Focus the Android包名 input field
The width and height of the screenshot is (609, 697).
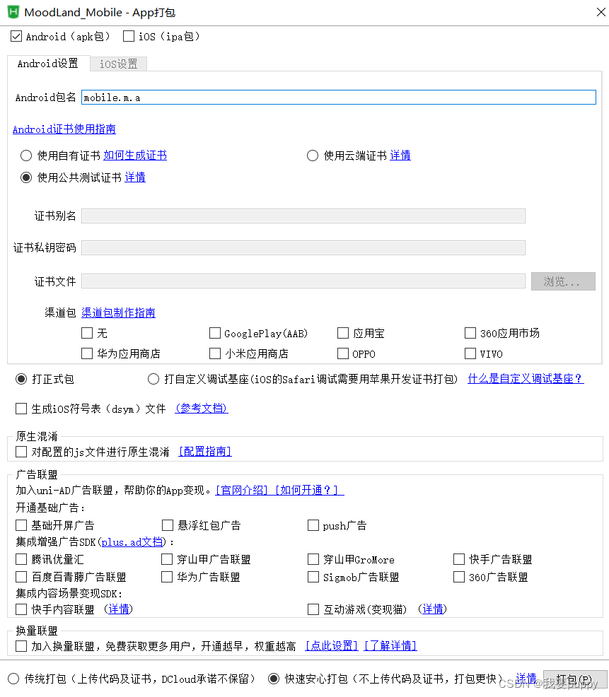click(339, 98)
